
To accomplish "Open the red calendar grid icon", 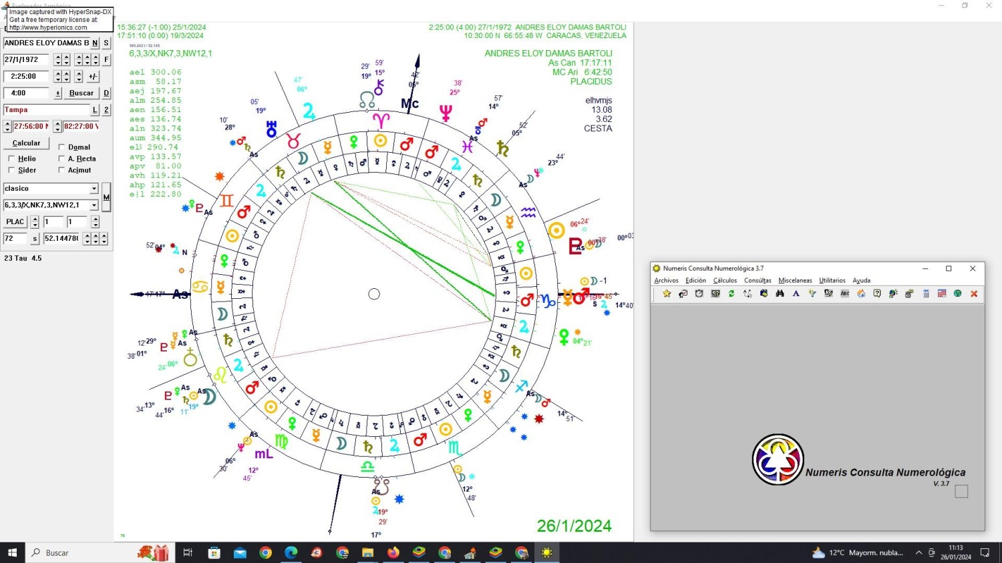I will point(942,294).
